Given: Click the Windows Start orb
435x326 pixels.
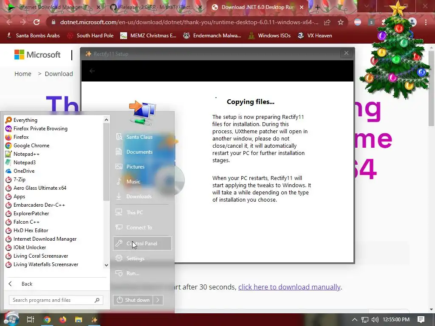Looking at the screenshot, I should coord(11,319).
